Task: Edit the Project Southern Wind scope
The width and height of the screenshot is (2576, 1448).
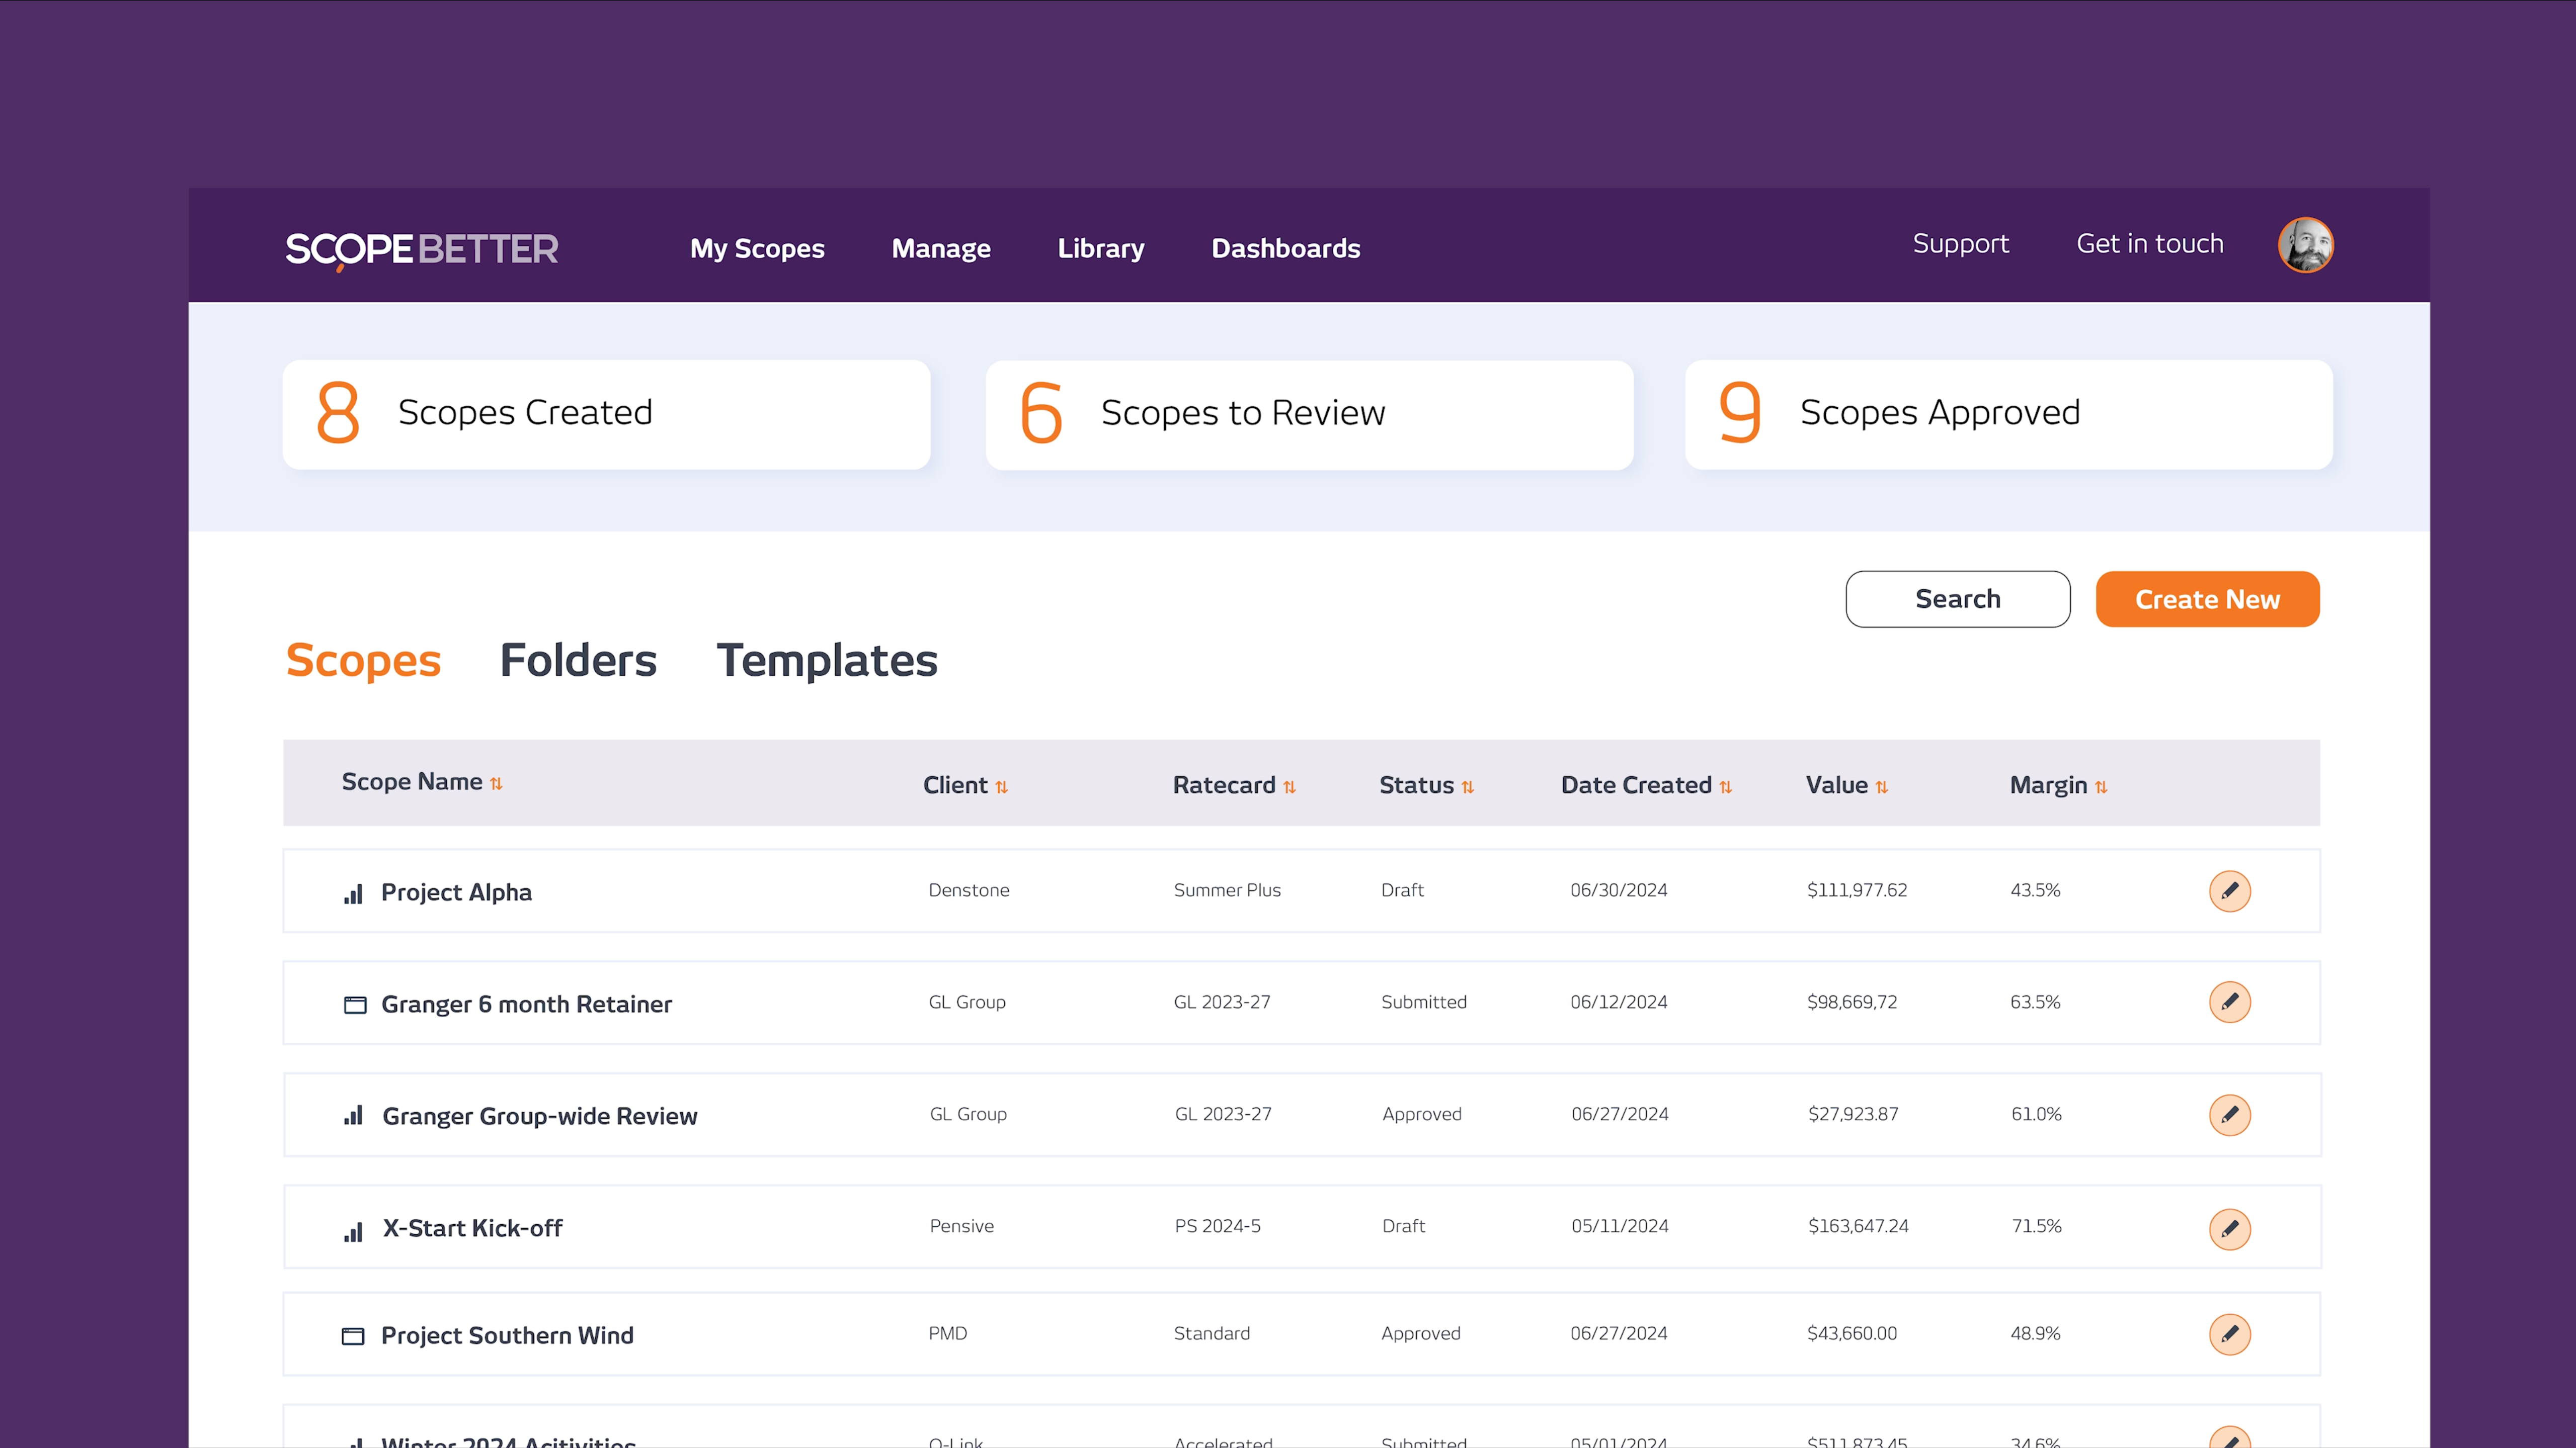Action: [2229, 1334]
